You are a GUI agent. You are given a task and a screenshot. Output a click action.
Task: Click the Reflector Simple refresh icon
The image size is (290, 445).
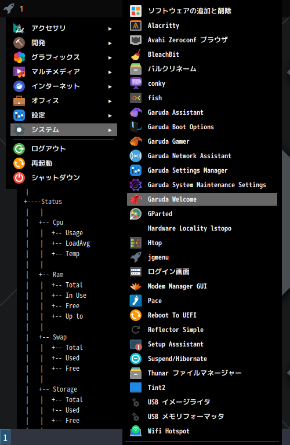pyautogui.click(x=136, y=330)
